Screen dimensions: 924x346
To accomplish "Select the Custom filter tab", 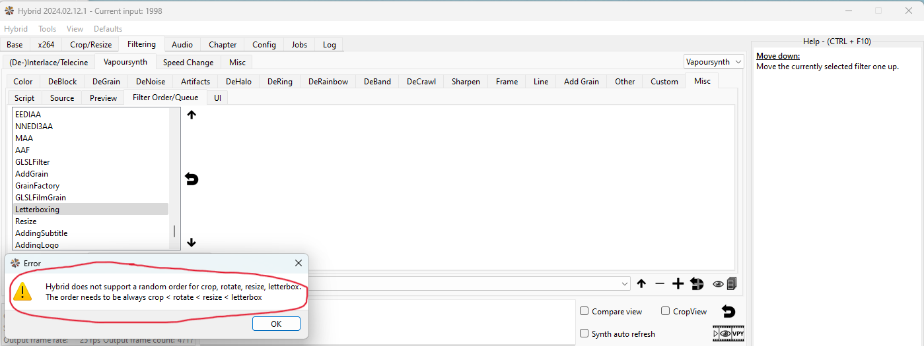I will (664, 82).
